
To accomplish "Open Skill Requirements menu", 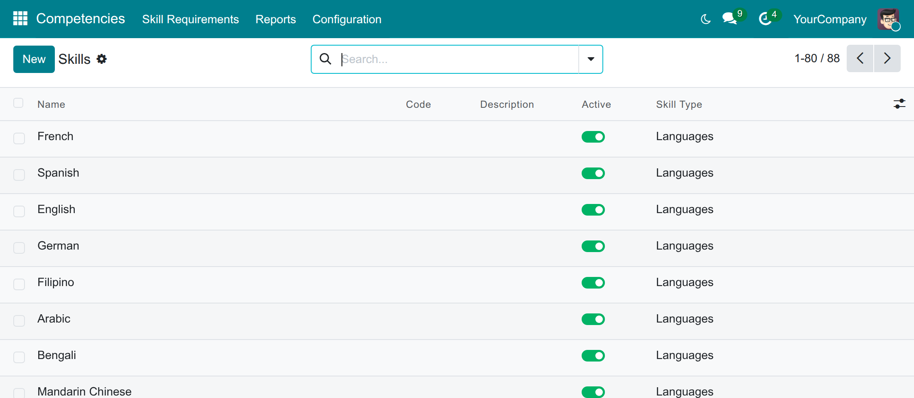I will pos(190,19).
